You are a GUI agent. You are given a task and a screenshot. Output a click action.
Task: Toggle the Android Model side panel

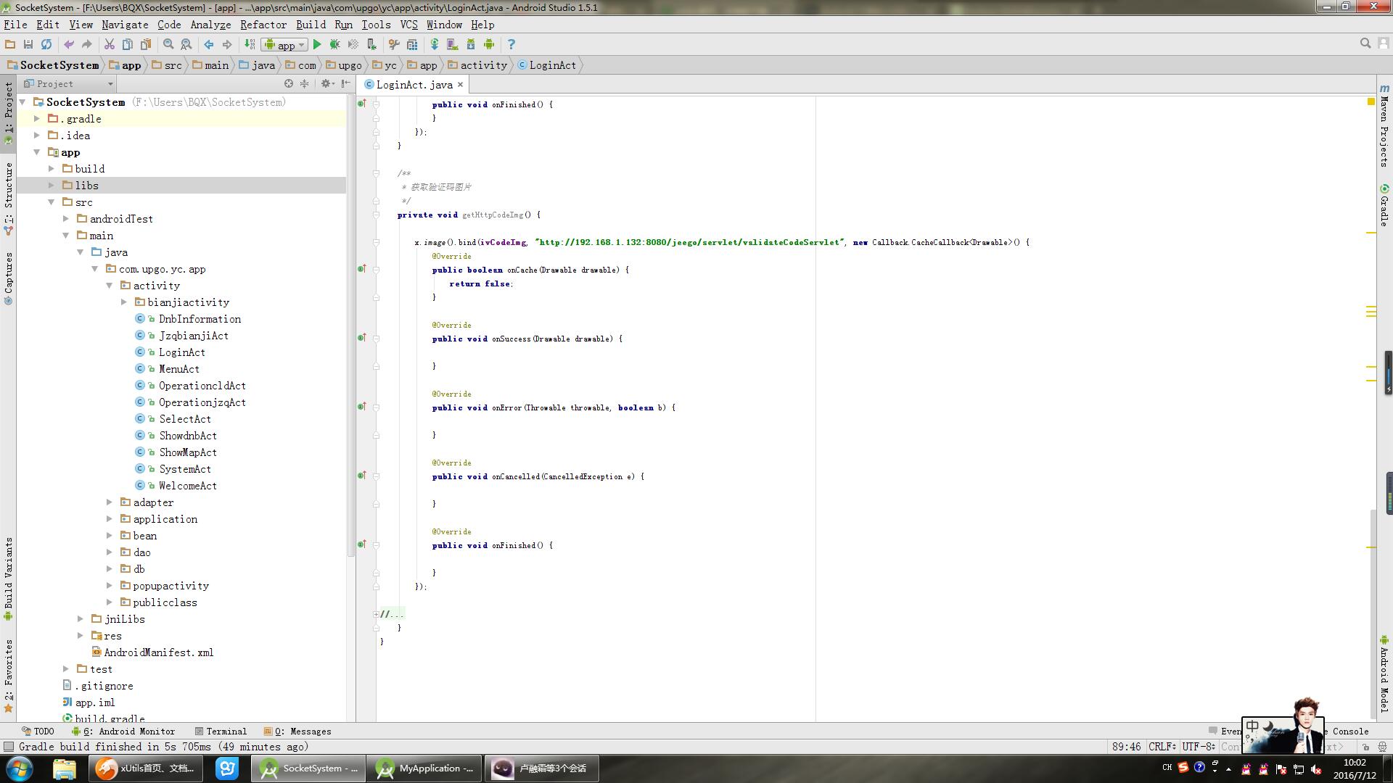point(1384,674)
